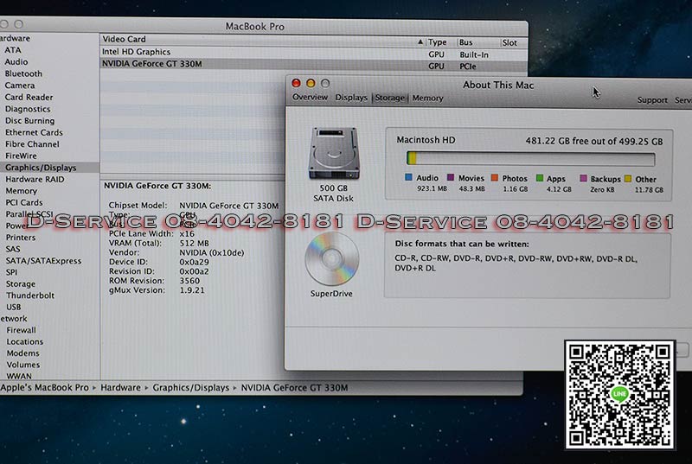Click the Device ID 0x0a29 value
692x464 pixels.
point(194,262)
